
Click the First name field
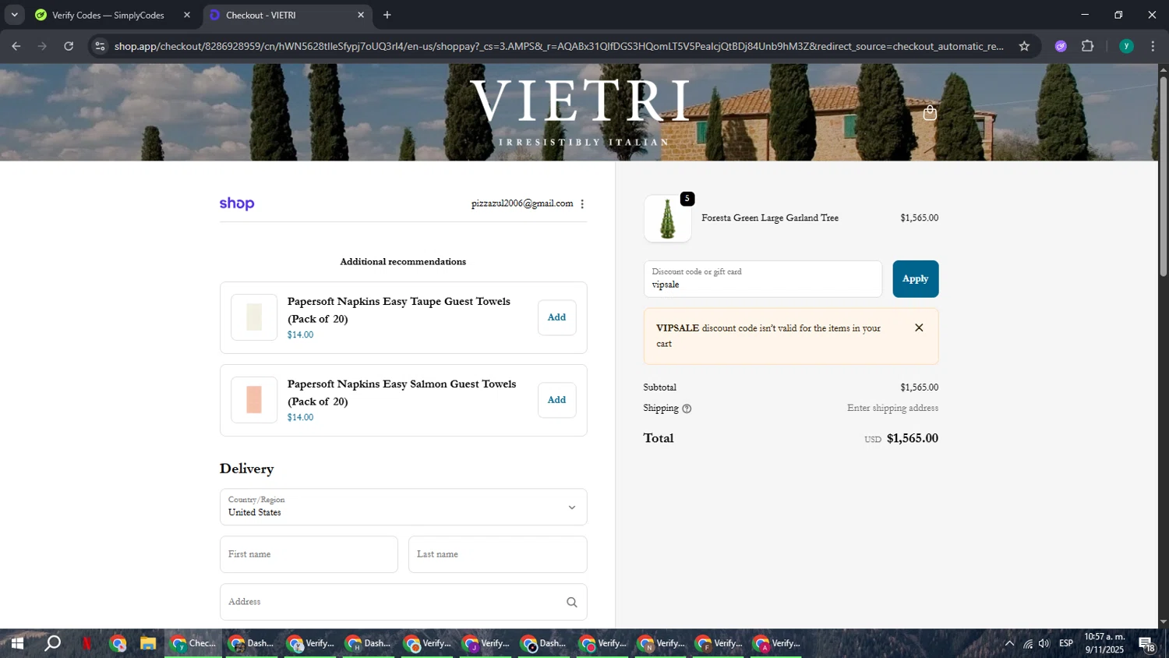309,554
